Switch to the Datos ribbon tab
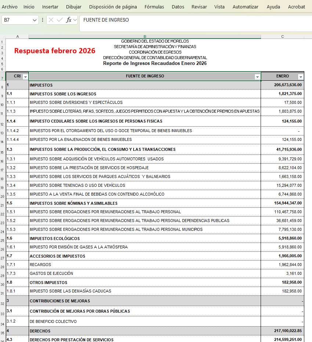Screen dimensions: 312x342 coord(178,6)
